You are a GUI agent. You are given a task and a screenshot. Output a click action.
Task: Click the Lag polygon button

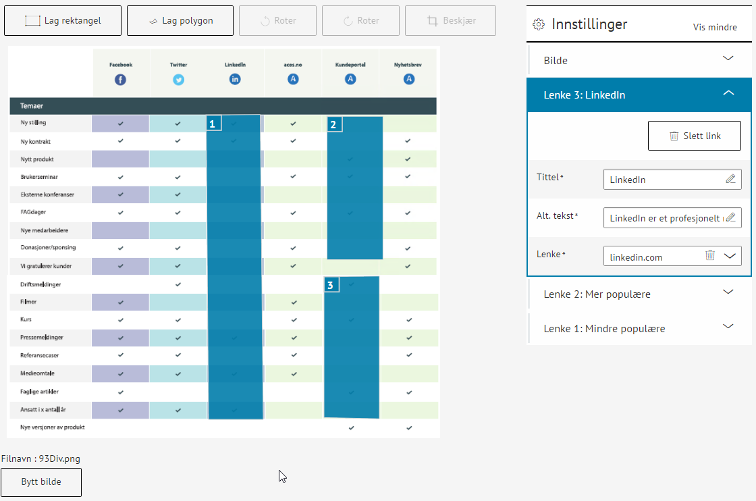tap(180, 21)
